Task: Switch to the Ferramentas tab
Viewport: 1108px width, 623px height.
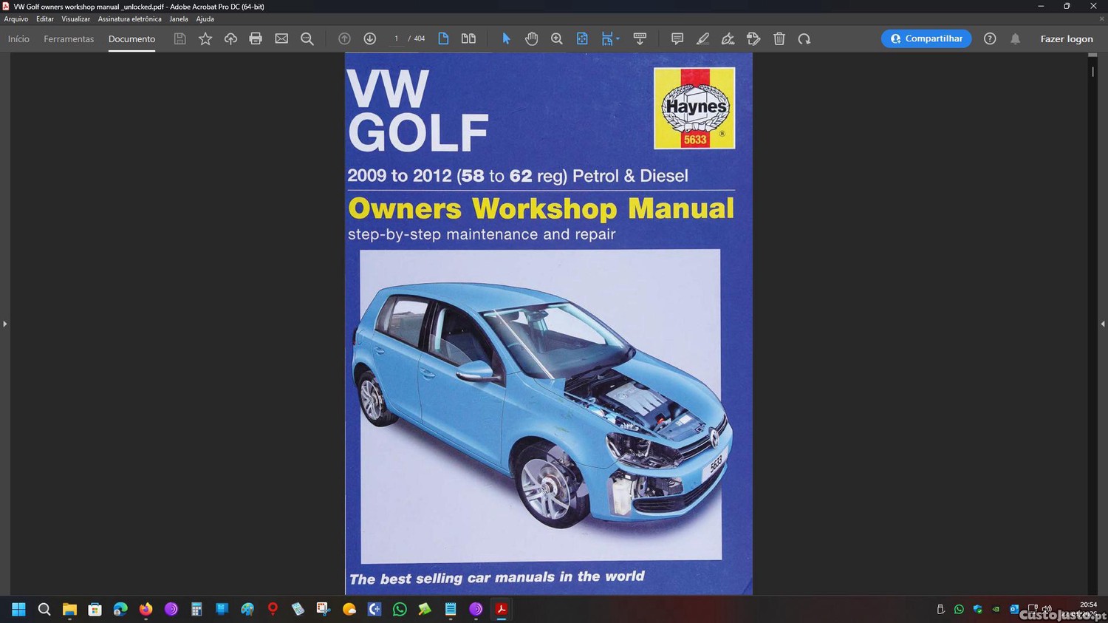Action: click(69, 39)
